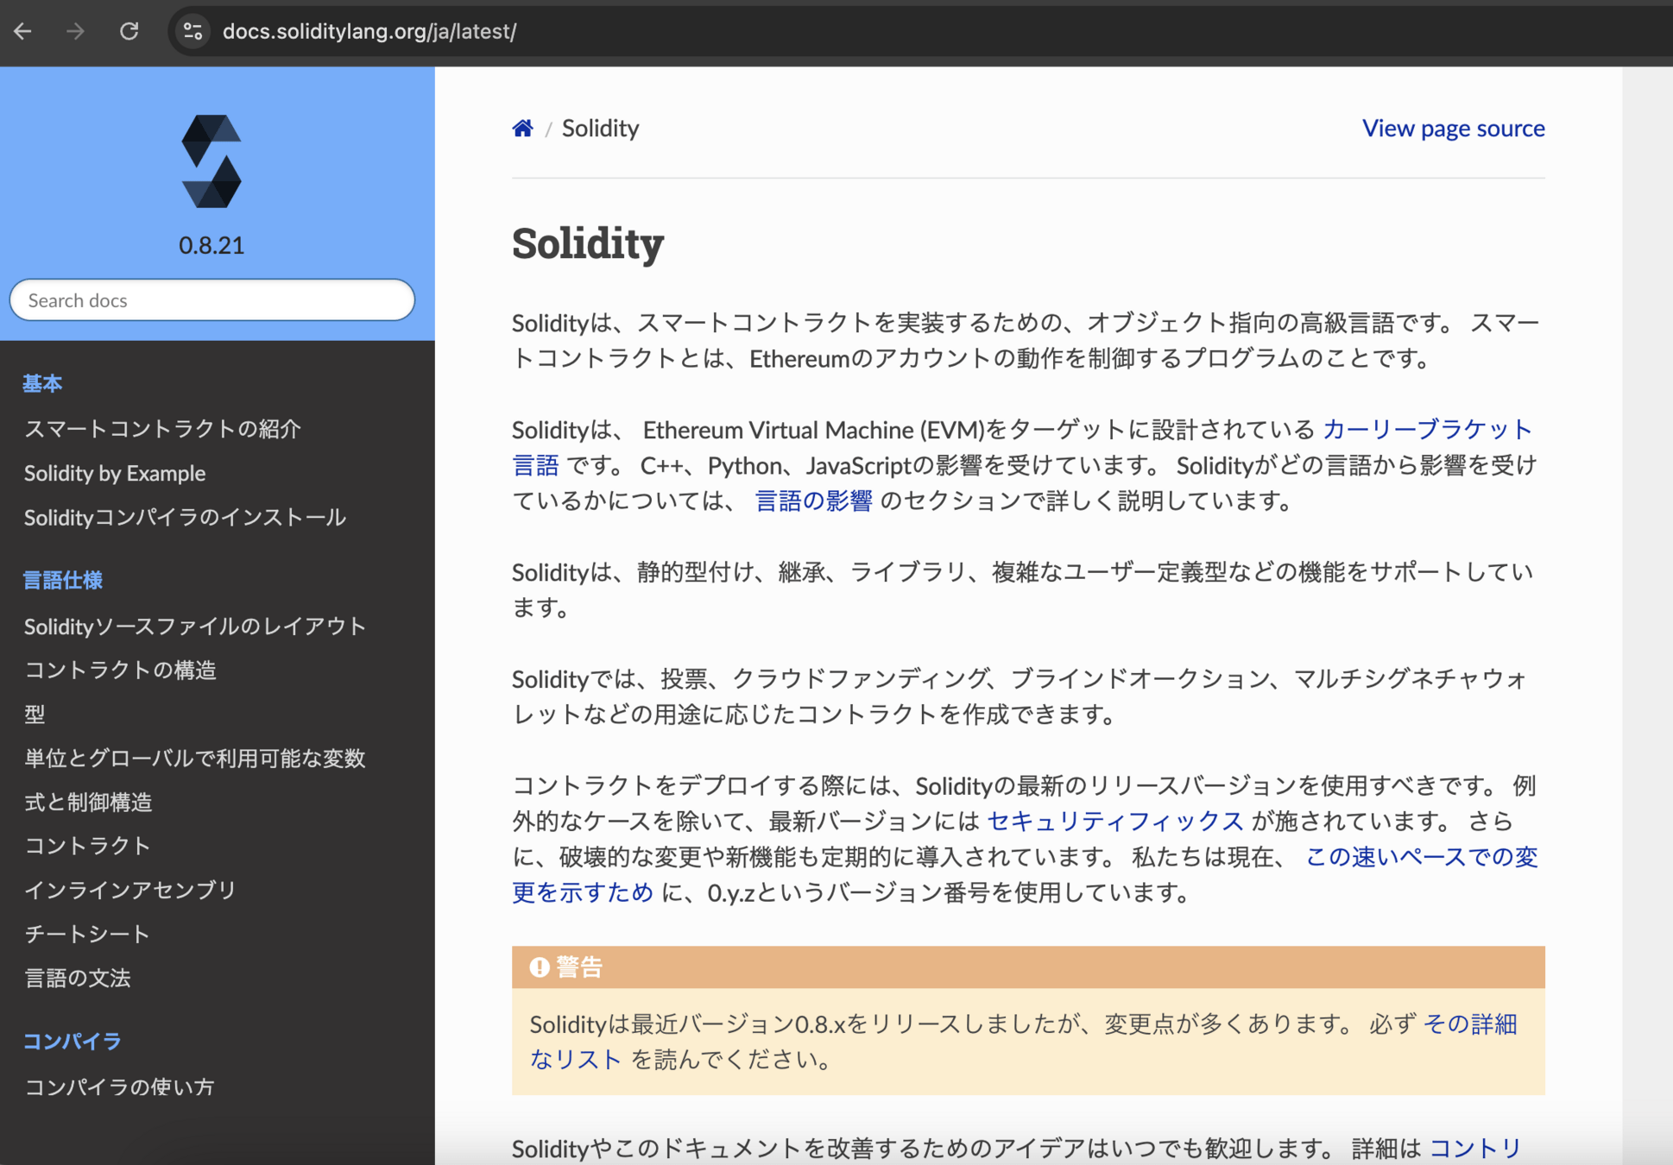Viewport: 1673px width, 1165px height.
Task: Click the browser forward arrow
Action: coord(76,32)
